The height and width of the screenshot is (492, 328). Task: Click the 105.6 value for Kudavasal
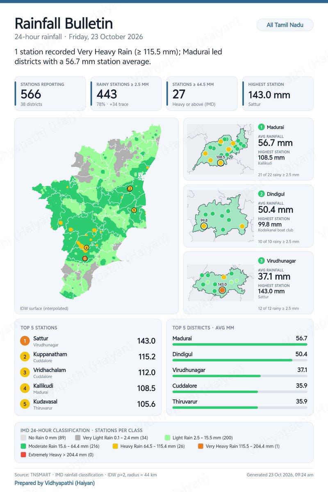click(146, 404)
